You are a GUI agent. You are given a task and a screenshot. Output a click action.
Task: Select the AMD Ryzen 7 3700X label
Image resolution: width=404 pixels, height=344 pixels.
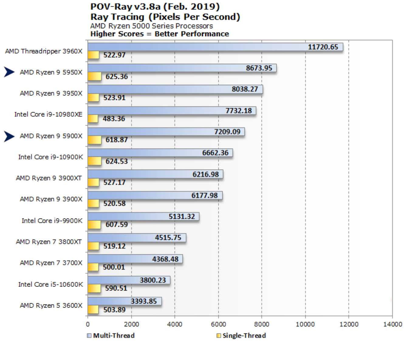(x=51, y=263)
